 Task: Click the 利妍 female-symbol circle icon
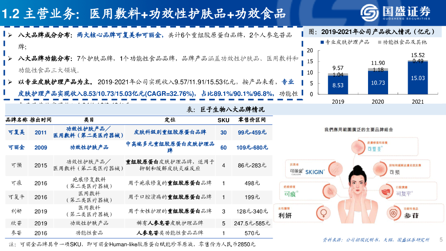[324, 213]
